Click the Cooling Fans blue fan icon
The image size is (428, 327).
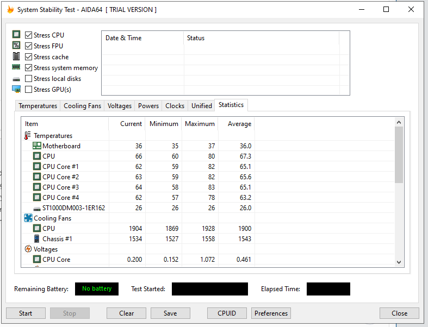(28, 218)
